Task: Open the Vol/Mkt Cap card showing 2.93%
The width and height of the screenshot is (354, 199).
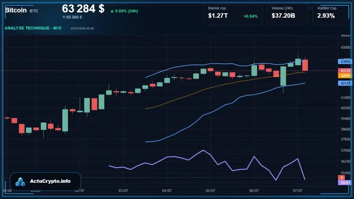Action: [x=331, y=14]
